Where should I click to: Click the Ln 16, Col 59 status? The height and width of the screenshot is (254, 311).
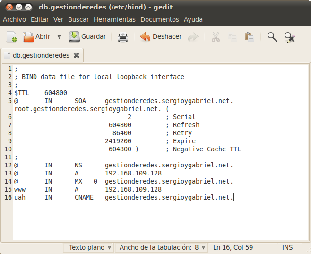[233, 247]
